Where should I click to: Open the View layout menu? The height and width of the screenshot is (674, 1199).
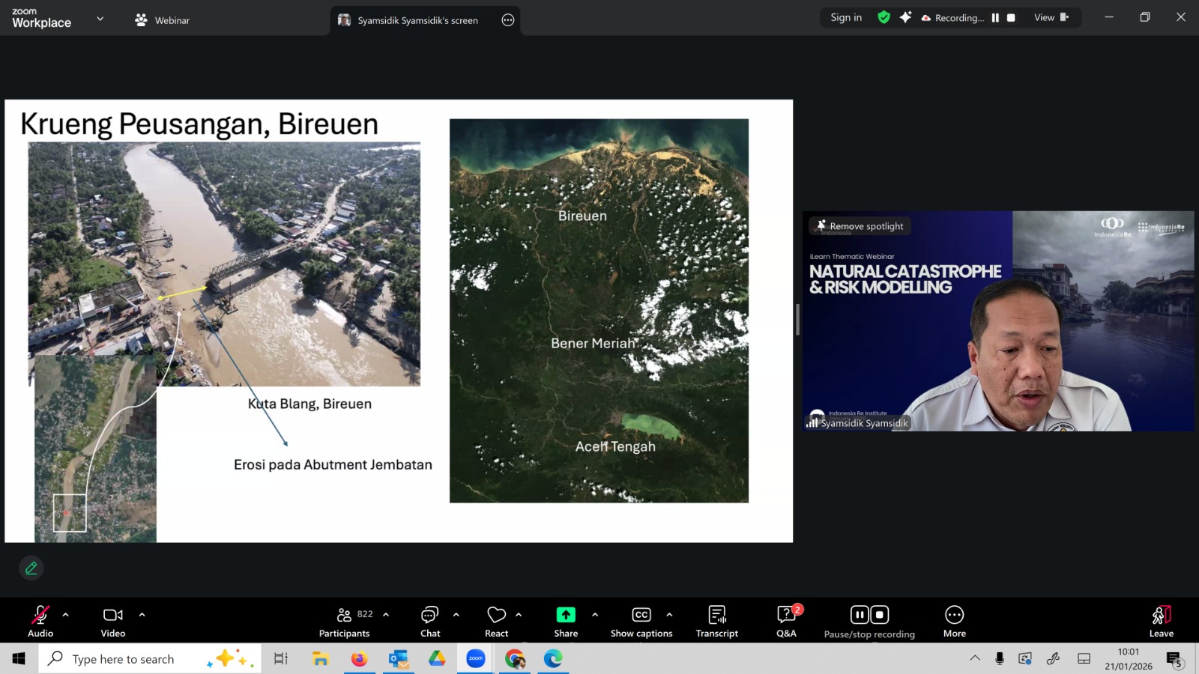pyautogui.click(x=1051, y=17)
